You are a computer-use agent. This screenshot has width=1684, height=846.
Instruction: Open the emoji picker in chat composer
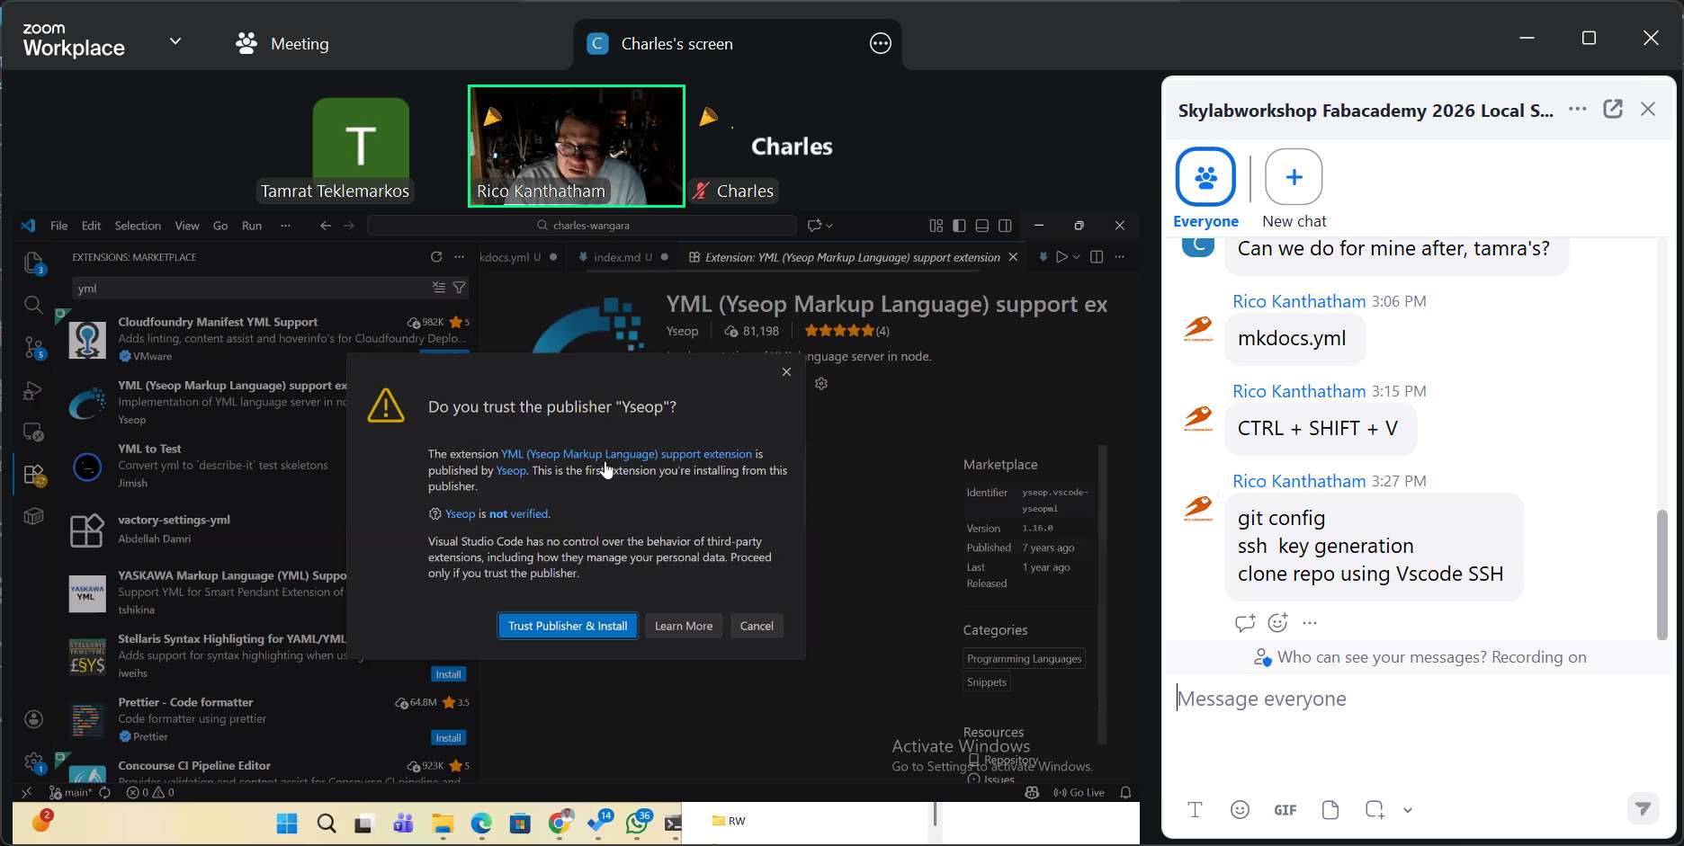(1240, 810)
